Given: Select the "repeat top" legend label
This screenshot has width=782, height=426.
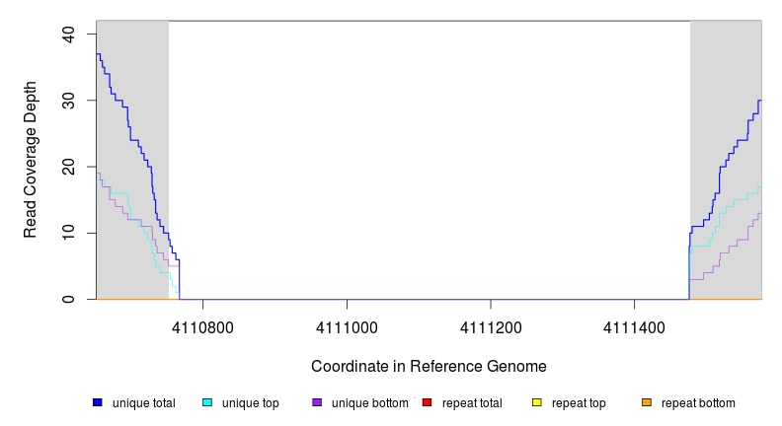Looking at the screenshot, I should (x=578, y=403).
